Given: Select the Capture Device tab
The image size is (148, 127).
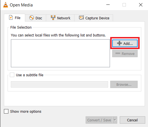Looking at the screenshot, I should coord(94,18).
